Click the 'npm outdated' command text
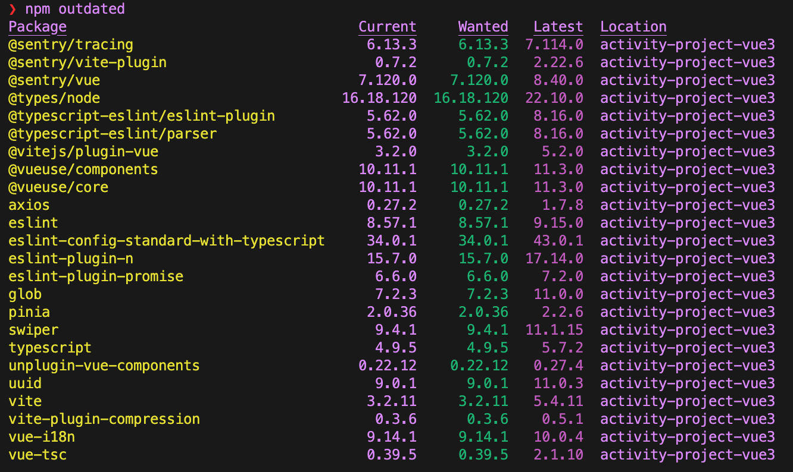The width and height of the screenshot is (793, 472). pyautogui.click(x=75, y=9)
